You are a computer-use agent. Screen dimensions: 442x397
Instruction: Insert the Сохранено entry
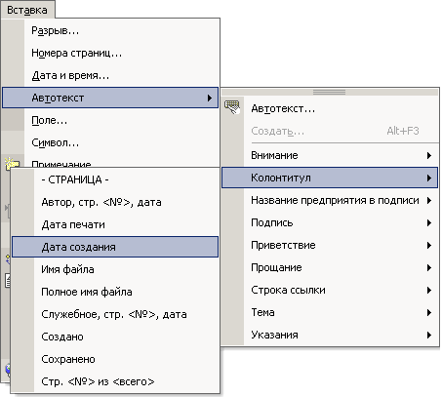[x=115, y=359]
